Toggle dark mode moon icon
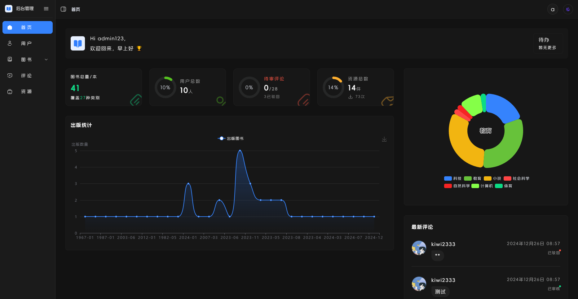 (x=568, y=9)
